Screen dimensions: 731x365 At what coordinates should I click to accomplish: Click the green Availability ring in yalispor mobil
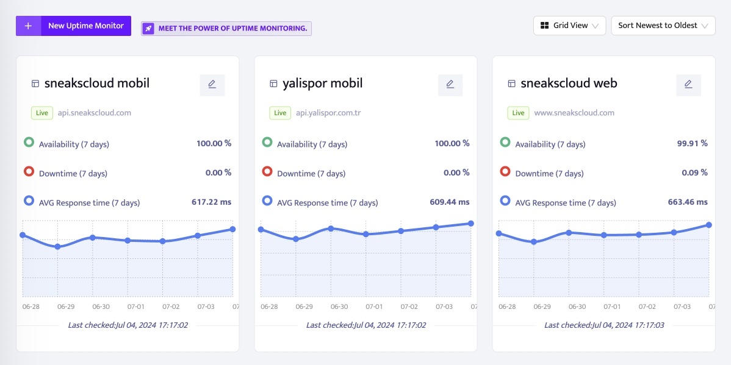[x=267, y=143]
